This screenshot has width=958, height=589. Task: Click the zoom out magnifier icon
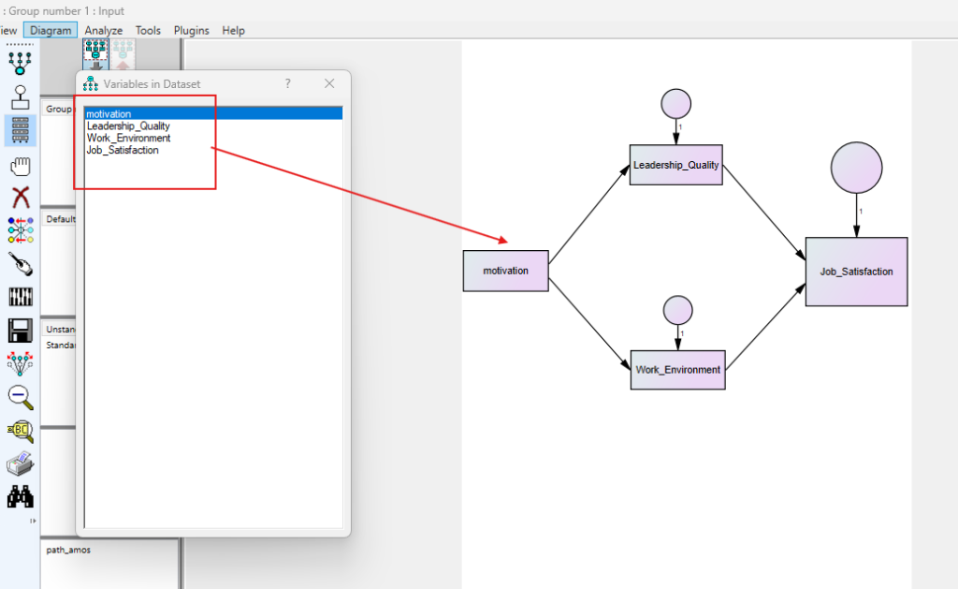[20, 396]
